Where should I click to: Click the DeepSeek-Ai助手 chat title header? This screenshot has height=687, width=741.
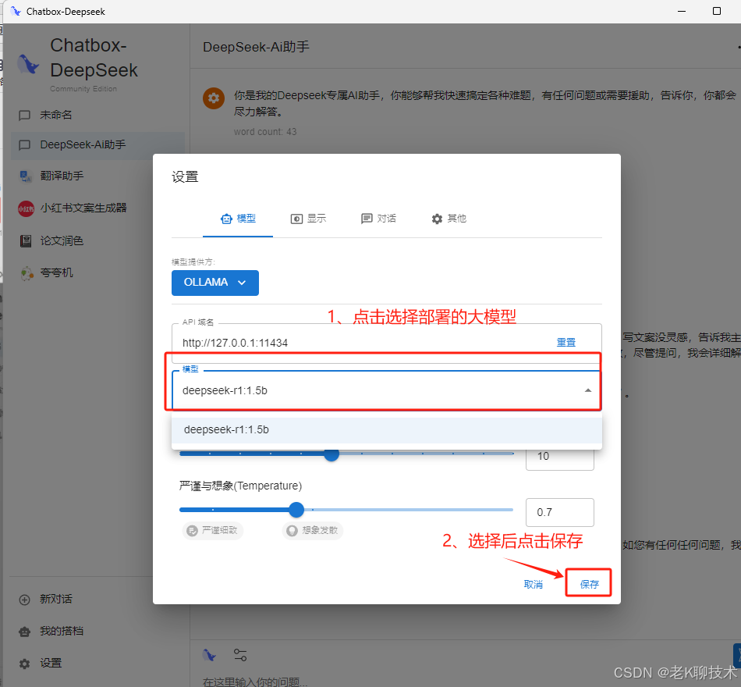tap(256, 47)
